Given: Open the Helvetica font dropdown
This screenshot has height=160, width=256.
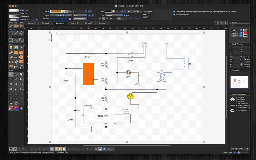Looking at the screenshot, I should pos(114,15).
